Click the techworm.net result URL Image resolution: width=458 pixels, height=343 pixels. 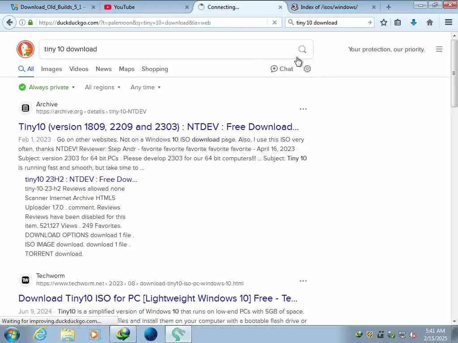point(140,283)
